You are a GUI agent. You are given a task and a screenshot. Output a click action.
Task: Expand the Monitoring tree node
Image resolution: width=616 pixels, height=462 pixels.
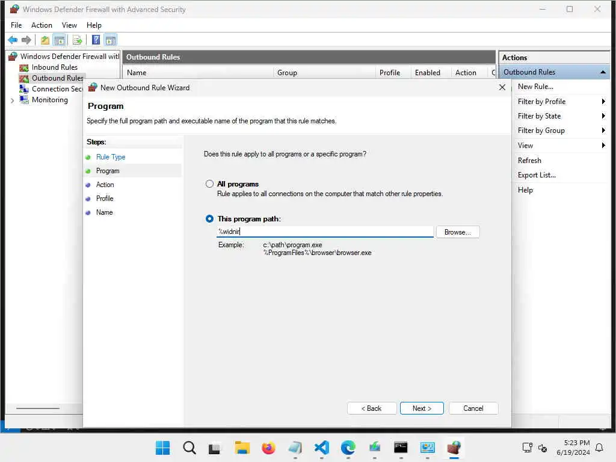tap(13, 100)
